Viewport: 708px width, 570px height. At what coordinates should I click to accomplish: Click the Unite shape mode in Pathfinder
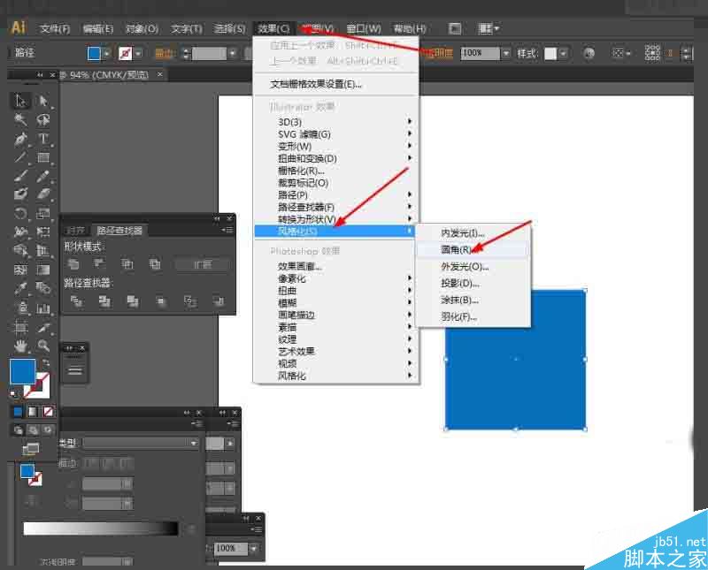pos(74,262)
